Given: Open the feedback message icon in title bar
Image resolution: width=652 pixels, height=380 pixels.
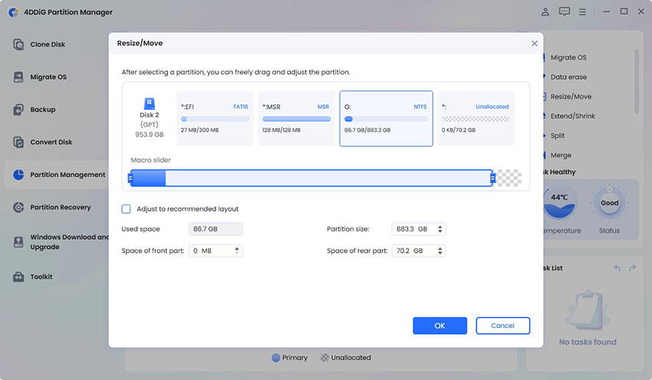Looking at the screenshot, I should click(565, 11).
